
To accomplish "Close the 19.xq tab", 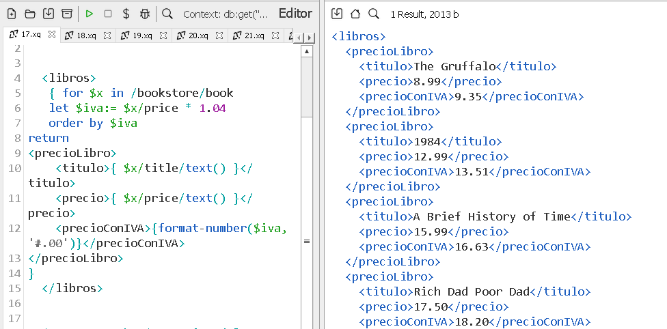I will point(163,35).
